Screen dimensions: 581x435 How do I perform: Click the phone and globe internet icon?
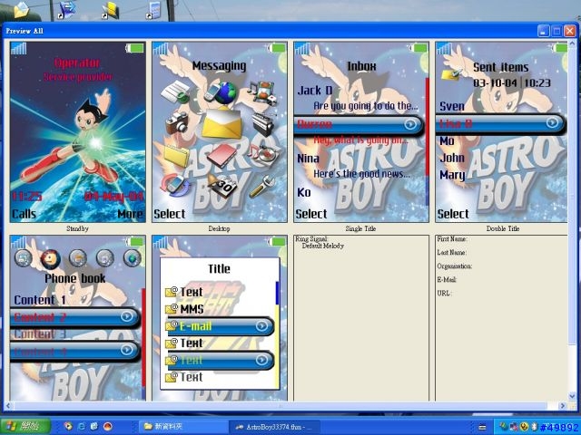coord(221,92)
